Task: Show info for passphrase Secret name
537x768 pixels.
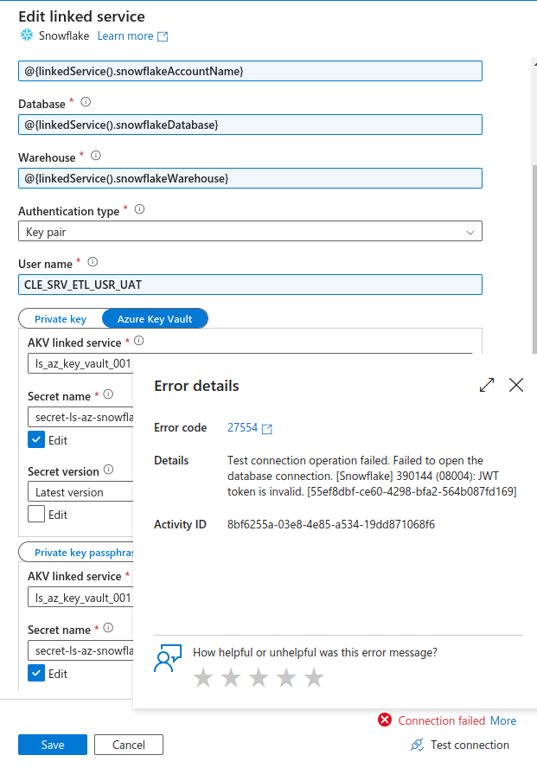Action: [109, 628]
